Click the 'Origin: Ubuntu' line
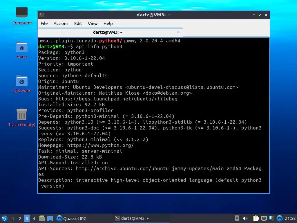 tap(59, 82)
